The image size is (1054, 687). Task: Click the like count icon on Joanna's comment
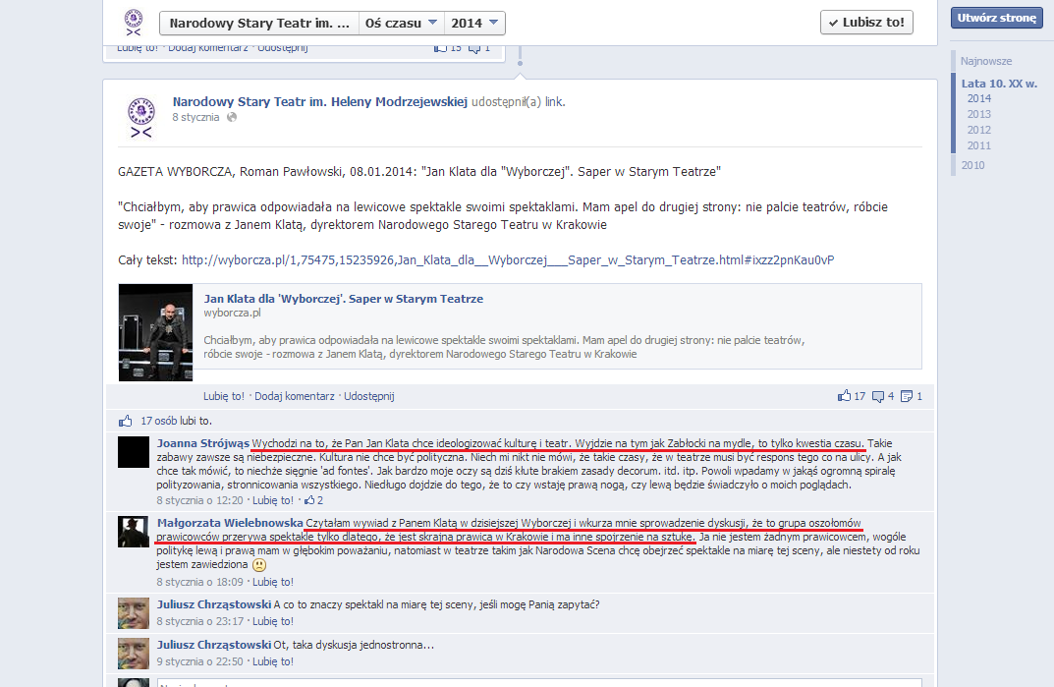309,500
